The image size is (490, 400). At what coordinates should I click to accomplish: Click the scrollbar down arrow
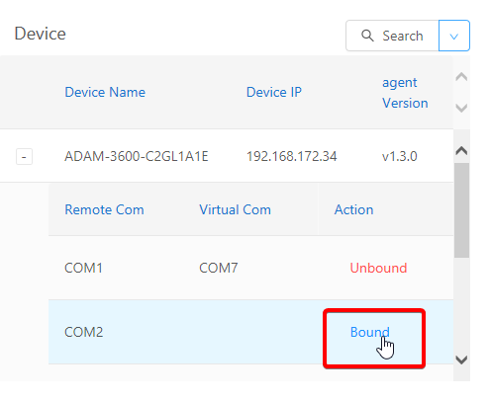point(461,360)
